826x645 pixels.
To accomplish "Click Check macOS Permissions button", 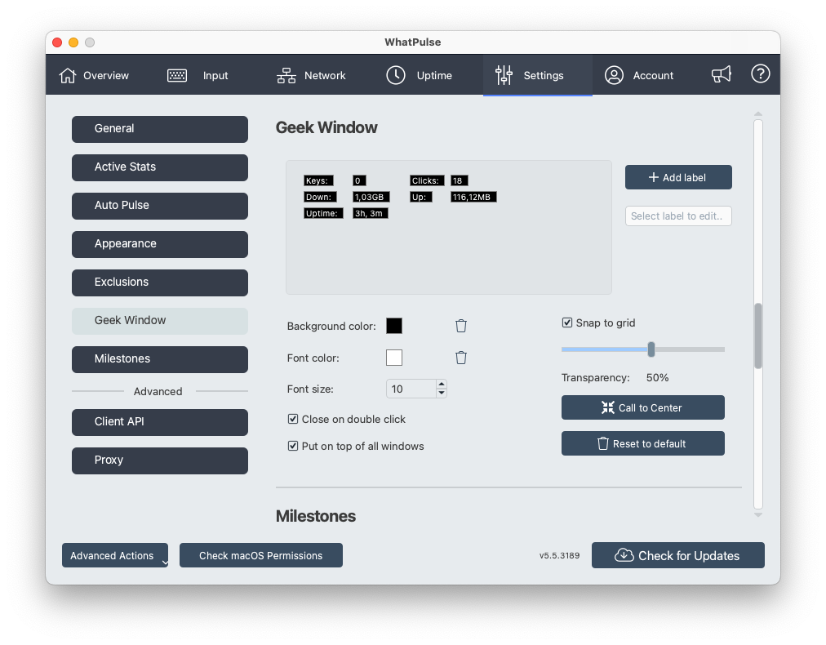I will coord(260,555).
